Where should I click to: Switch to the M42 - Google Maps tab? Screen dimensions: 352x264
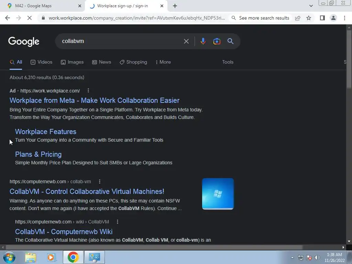pos(42,6)
